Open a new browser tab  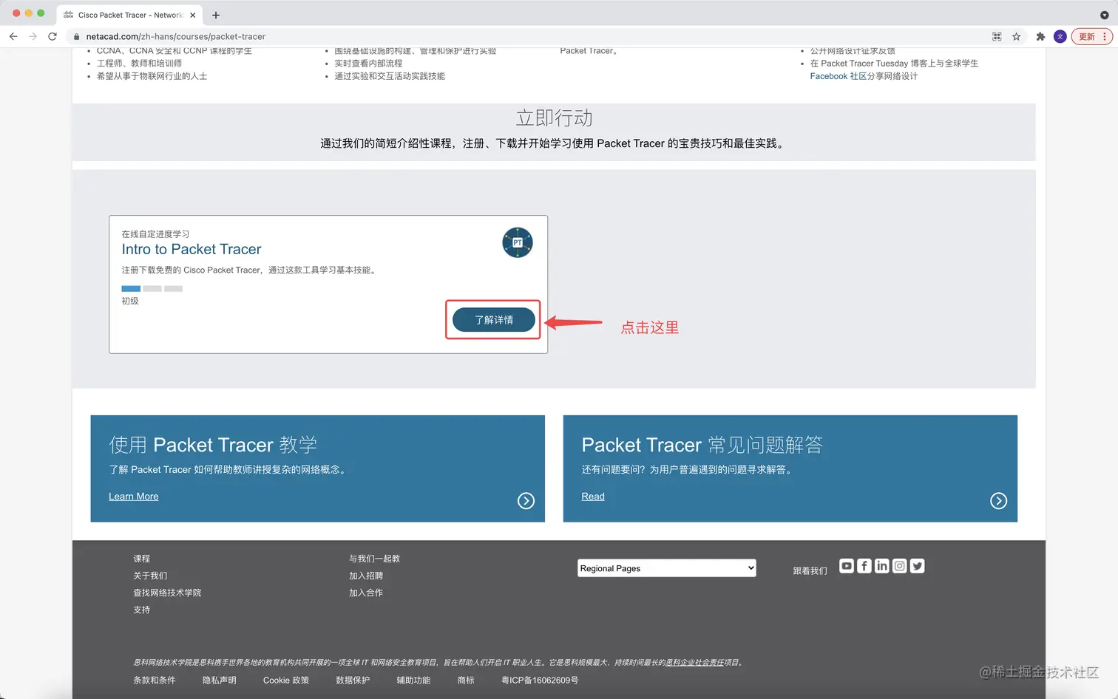(216, 15)
